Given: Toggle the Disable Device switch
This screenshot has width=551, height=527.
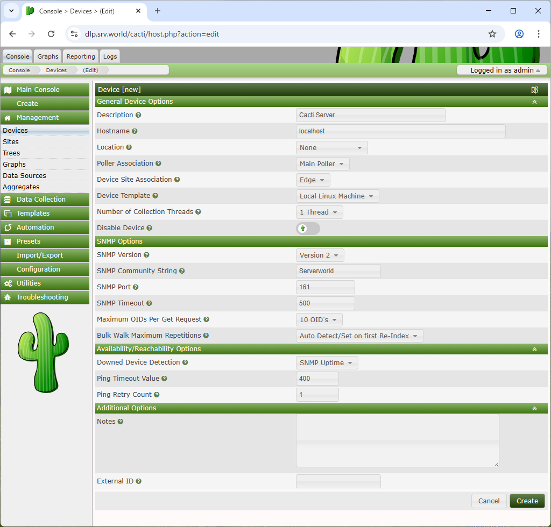Looking at the screenshot, I should point(308,229).
